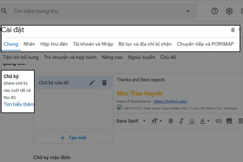Viewport: 243px width, 162px height.
Task: Open the help question mark icon
Action: (215, 11)
